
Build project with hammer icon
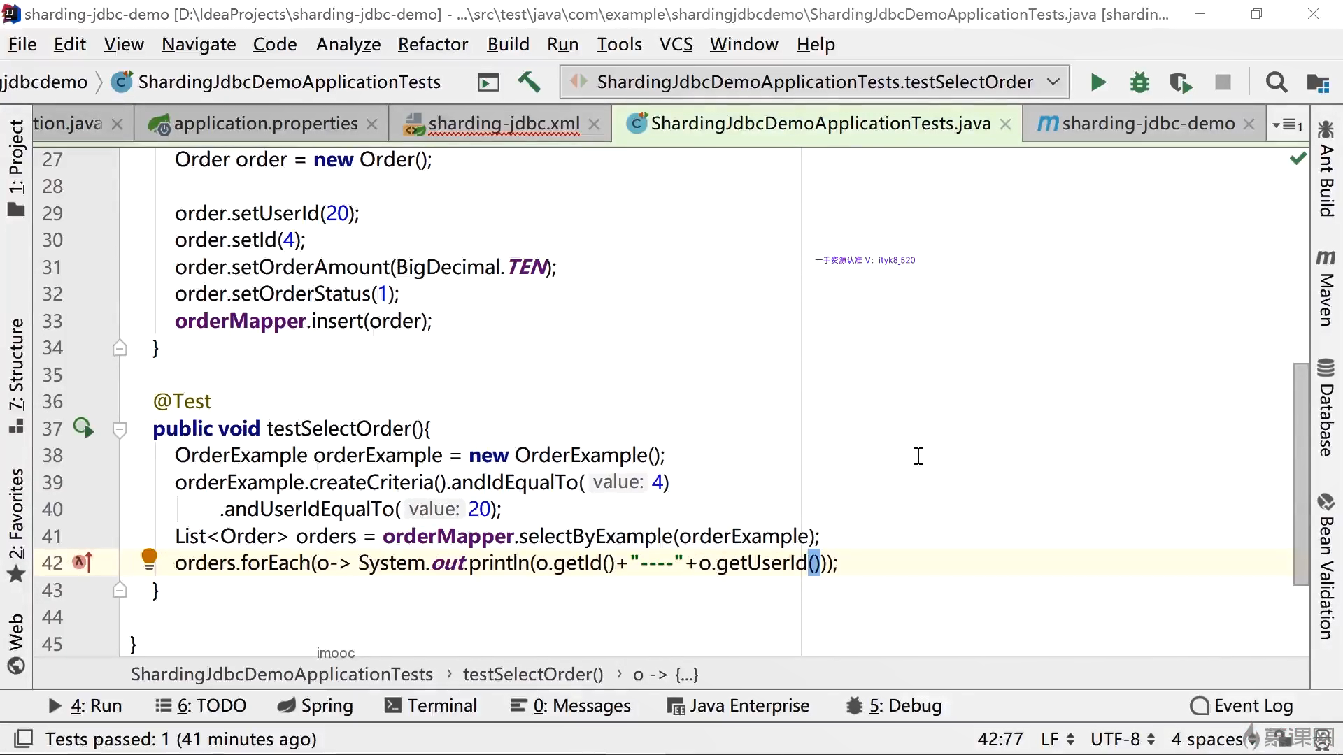click(529, 82)
